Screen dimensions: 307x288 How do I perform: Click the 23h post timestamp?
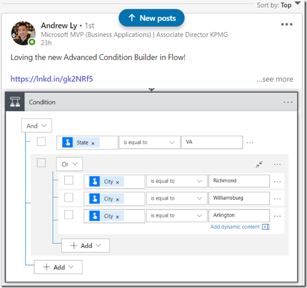pyautogui.click(x=46, y=43)
